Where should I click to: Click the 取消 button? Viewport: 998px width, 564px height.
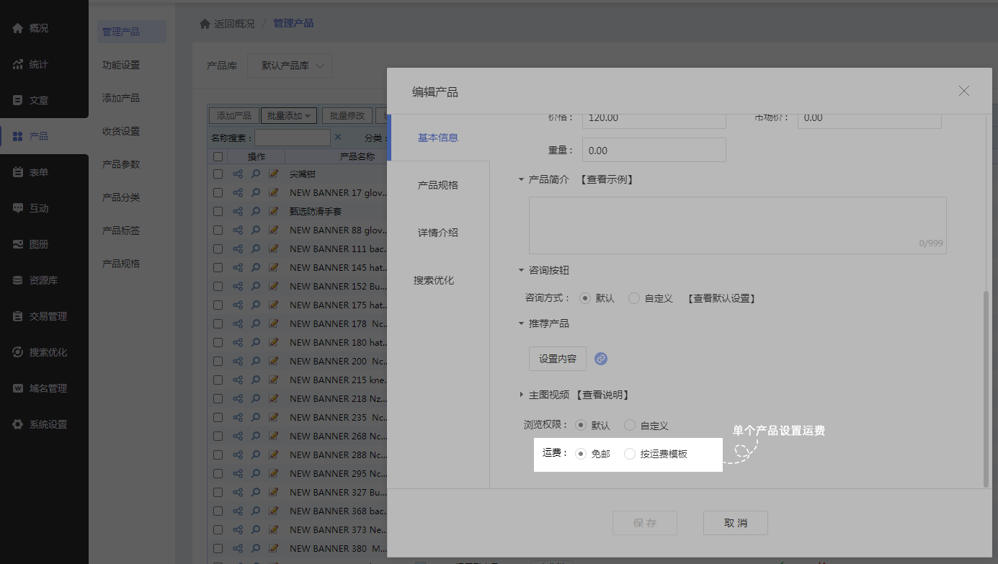pyautogui.click(x=735, y=523)
